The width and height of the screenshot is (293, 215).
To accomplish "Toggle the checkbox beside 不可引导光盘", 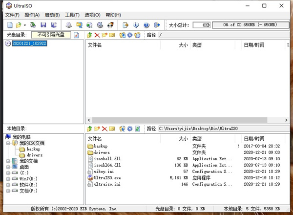I will 76,35.
